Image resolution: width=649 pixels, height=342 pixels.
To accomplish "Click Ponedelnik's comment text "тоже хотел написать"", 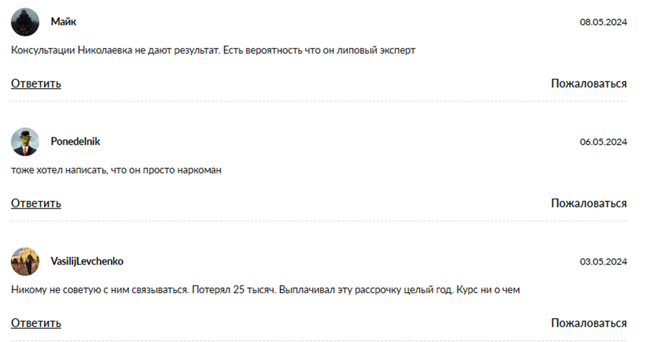I will 116,171.
